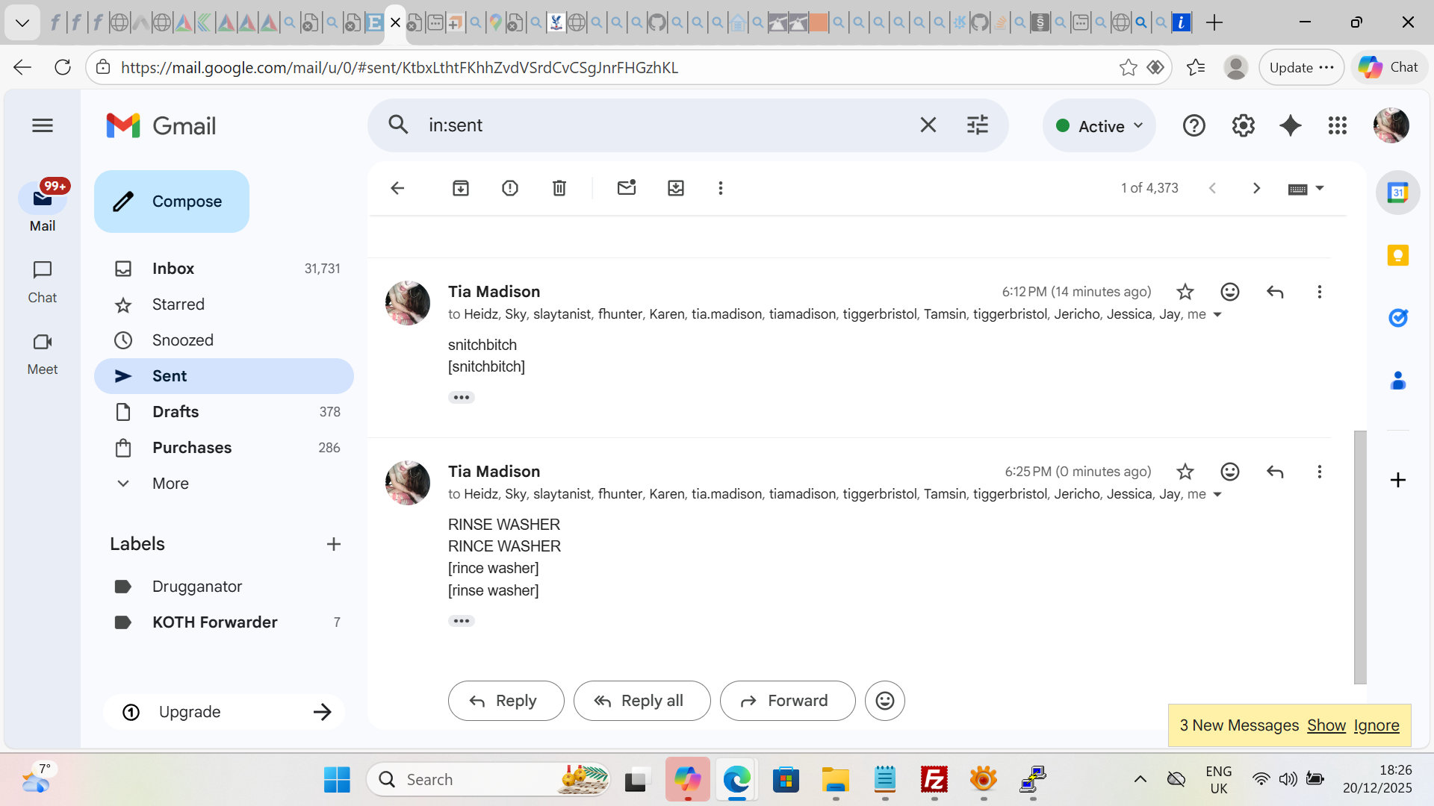Click the Gemini sparkle icon
1434x806 pixels.
(x=1291, y=125)
